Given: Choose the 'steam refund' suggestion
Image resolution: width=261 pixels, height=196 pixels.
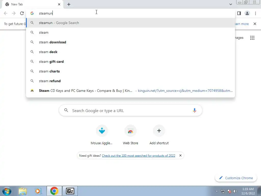Looking at the screenshot, I should (x=130, y=81).
